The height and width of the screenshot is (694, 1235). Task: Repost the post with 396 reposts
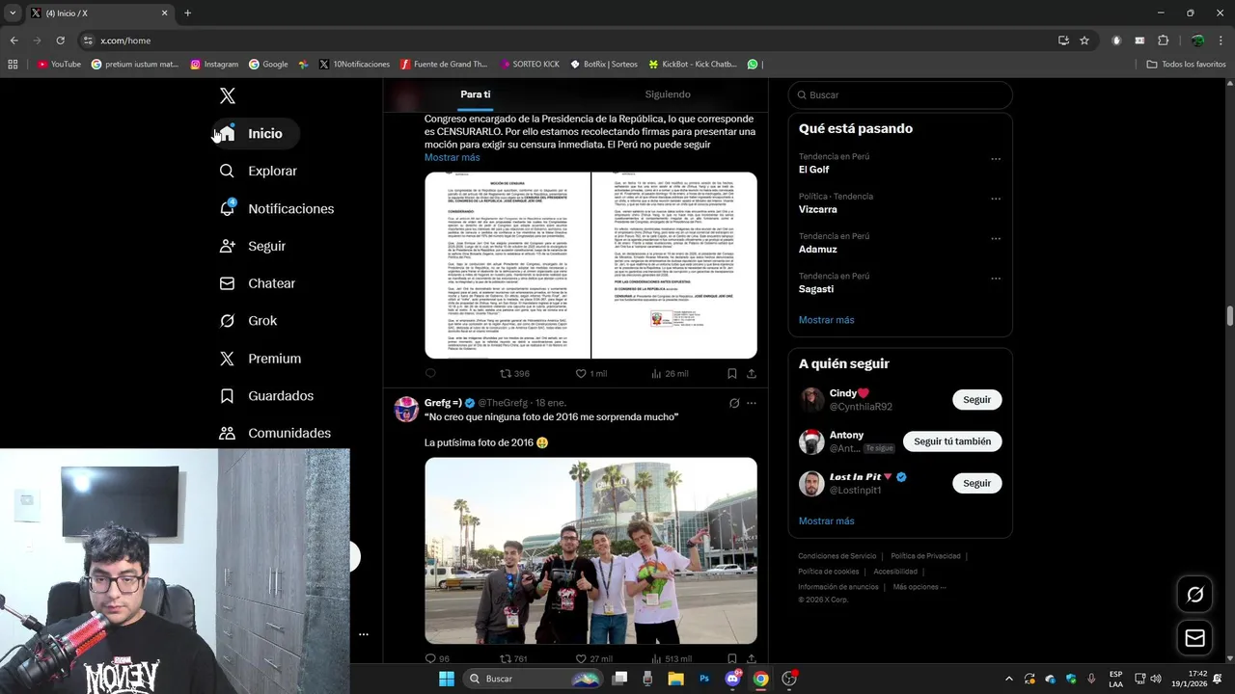(x=514, y=374)
